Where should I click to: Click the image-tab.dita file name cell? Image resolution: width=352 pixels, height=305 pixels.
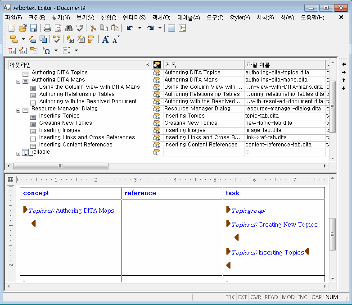[x=284, y=130]
